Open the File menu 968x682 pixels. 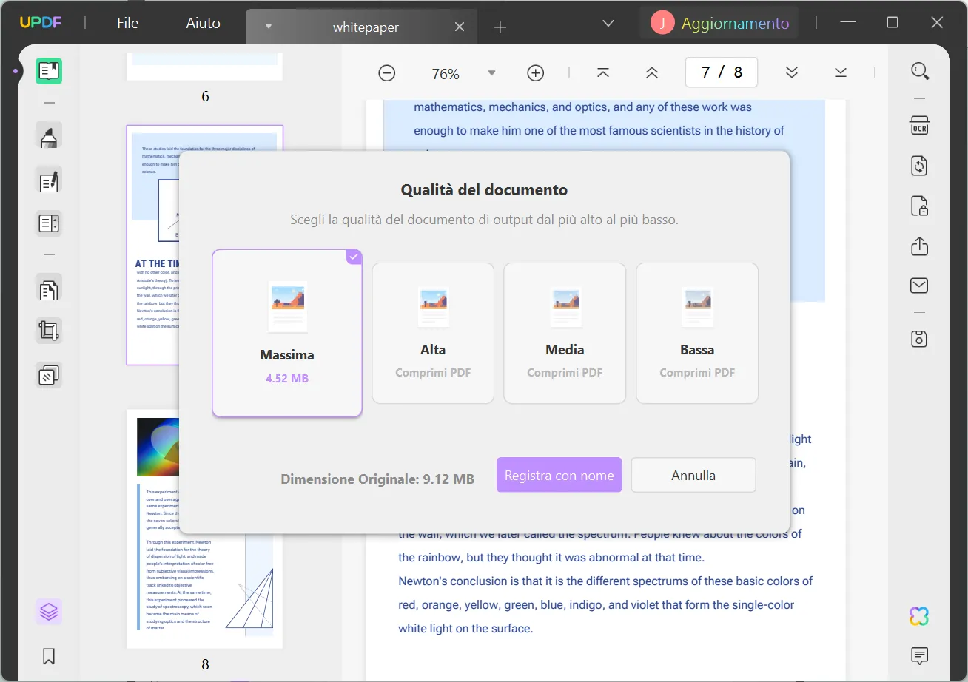click(x=127, y=22)
